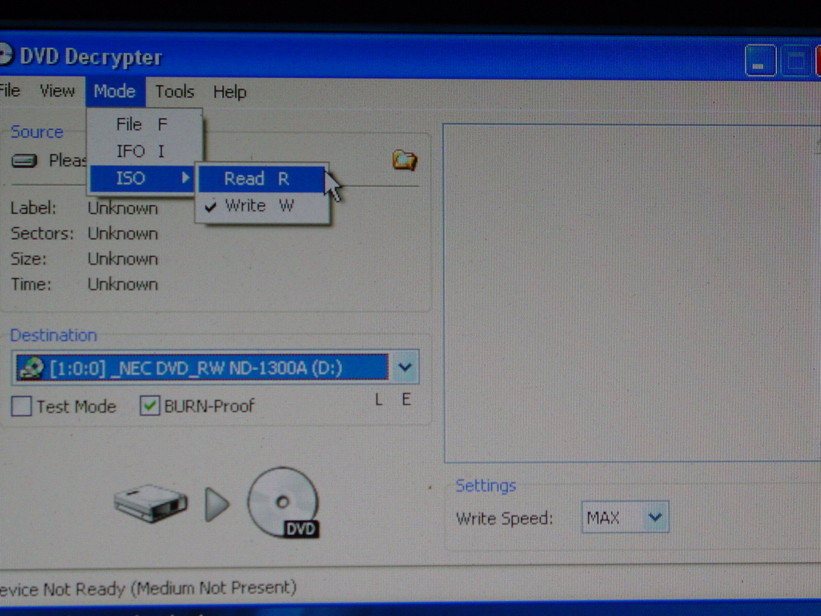Click the Destination group heading
This screenshot has height=616, width=821.
53,335
